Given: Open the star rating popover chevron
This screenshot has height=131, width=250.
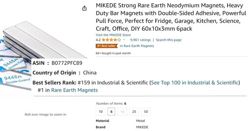Looking at the screenshot, I should (124, 40).
